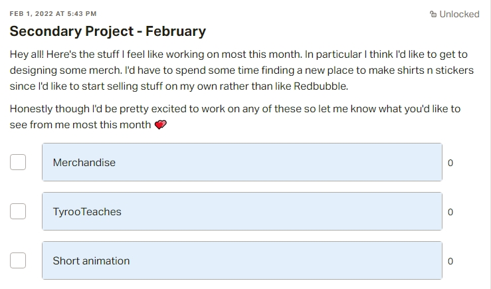Click the Unlocked status label
The height and width of the screenshot is (289, 491).
point(459,14)
